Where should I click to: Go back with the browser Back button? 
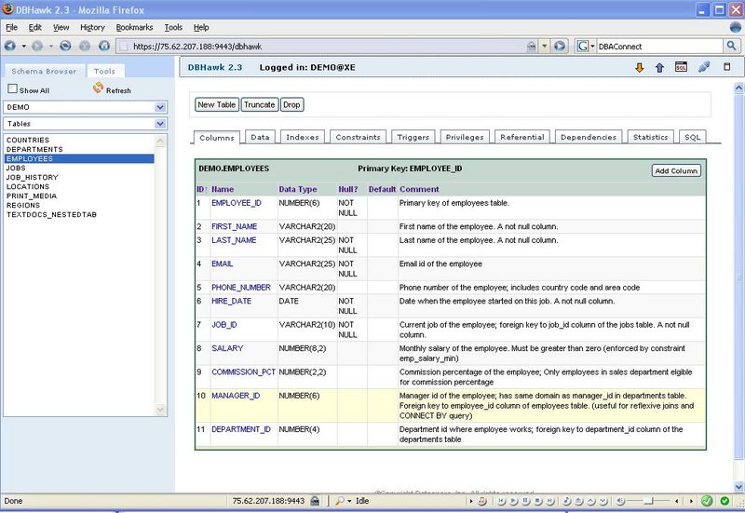[10, 46]
